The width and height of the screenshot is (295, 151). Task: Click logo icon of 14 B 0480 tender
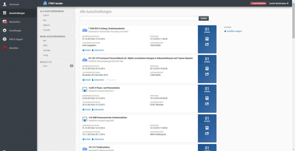coord(85,119)
